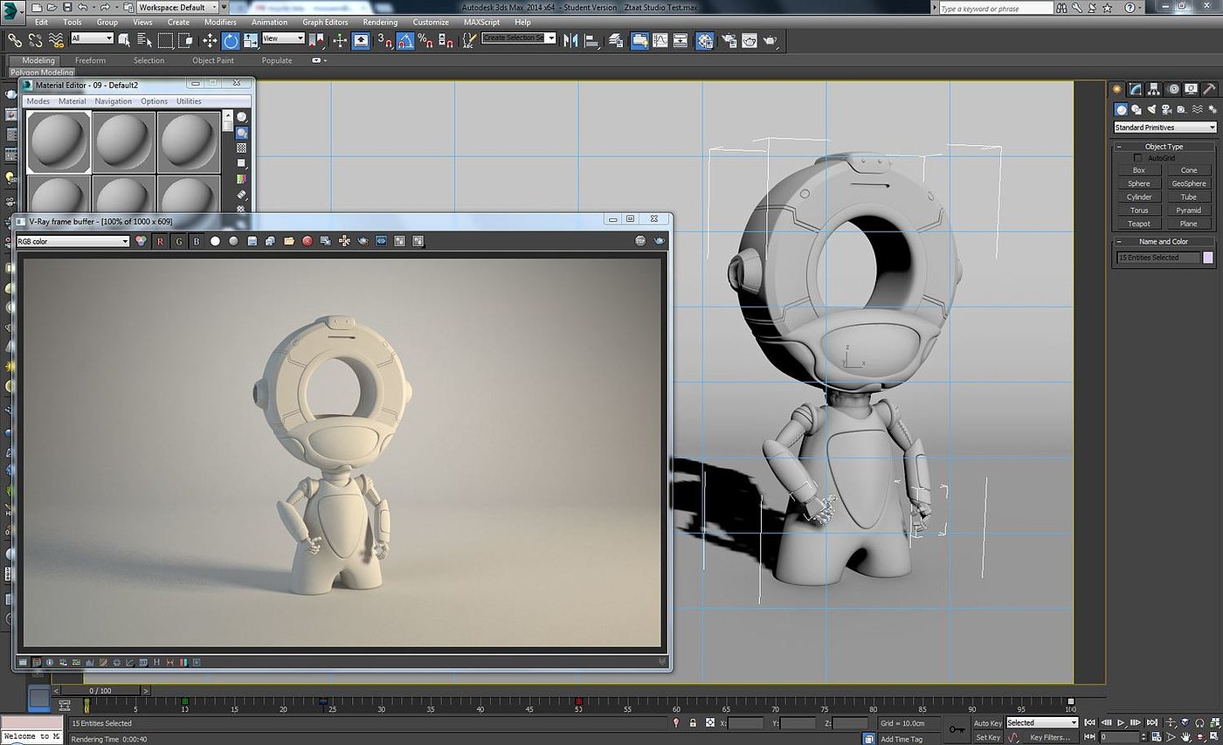Screen dimensions: 1223x745
Task: Click the Mirror tool icon
Action: [x=571, y=40]
